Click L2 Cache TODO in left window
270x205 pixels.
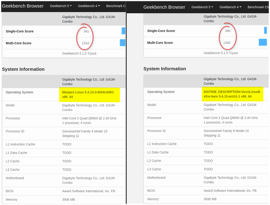click(x=67, y=161)
